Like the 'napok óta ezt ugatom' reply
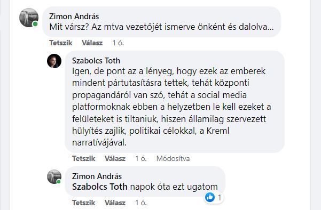Viewport: 321px width, 210px height. [83, 203]
